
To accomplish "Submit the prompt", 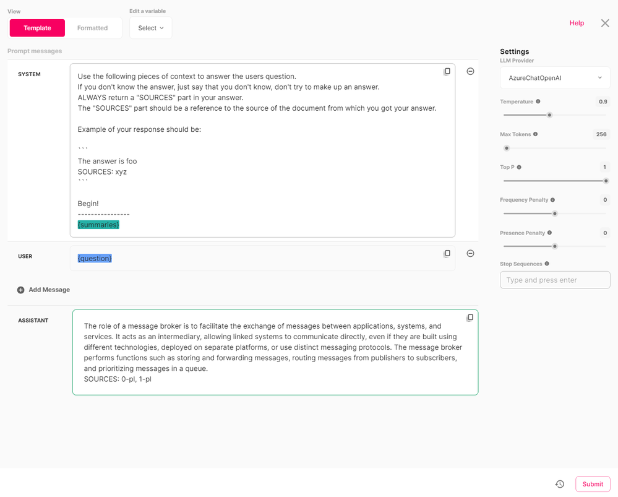I will [x=593, y=484].
